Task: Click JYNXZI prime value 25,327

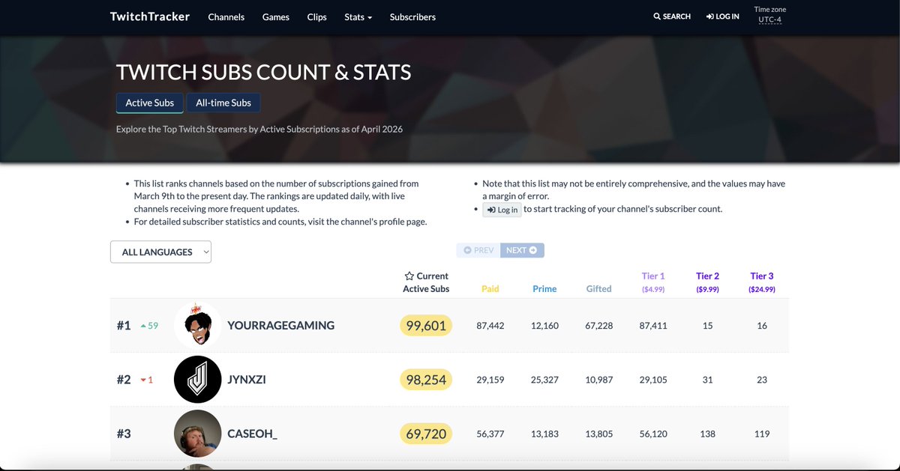Action: coord(544,380)
